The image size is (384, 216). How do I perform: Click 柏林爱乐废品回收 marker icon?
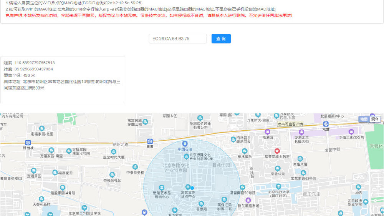(x=233, y=140)
